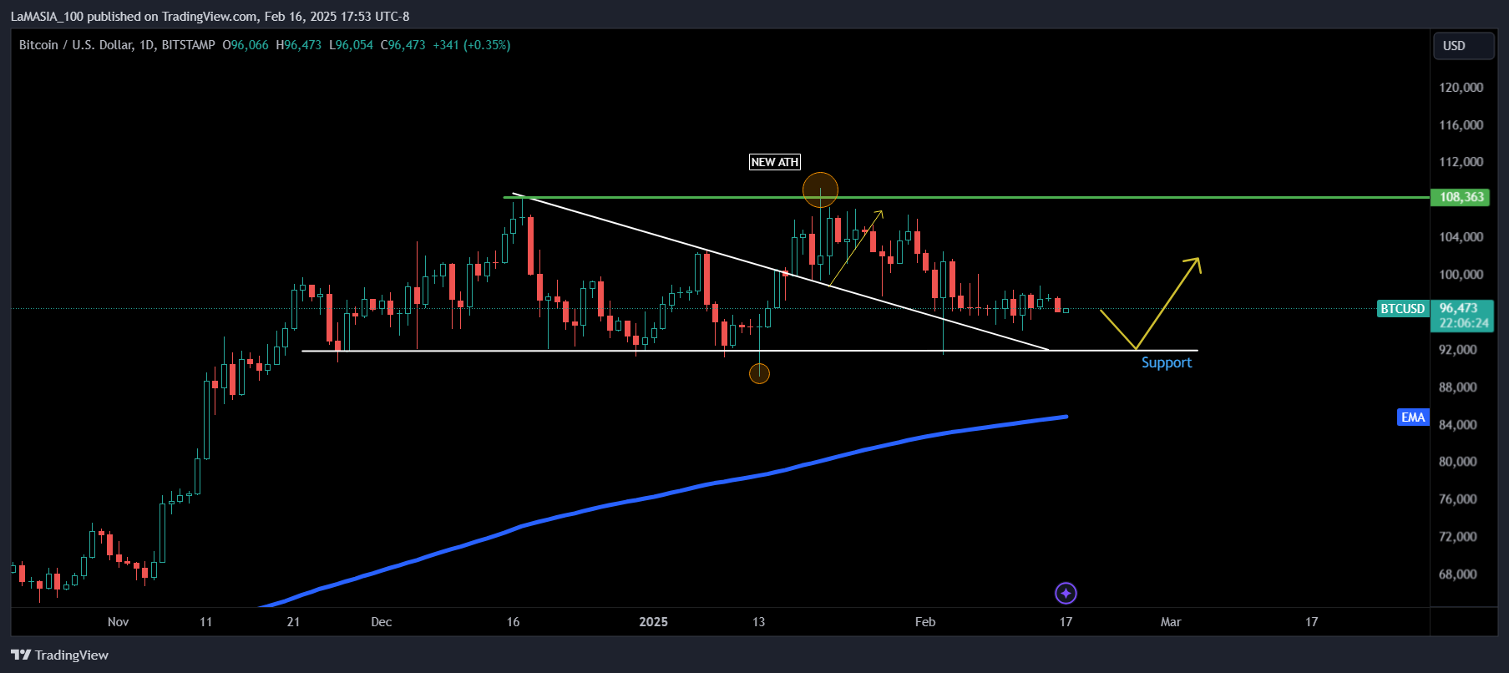Click the 80,000 price axis value
1509x673 pixels.
point(1458,462)
